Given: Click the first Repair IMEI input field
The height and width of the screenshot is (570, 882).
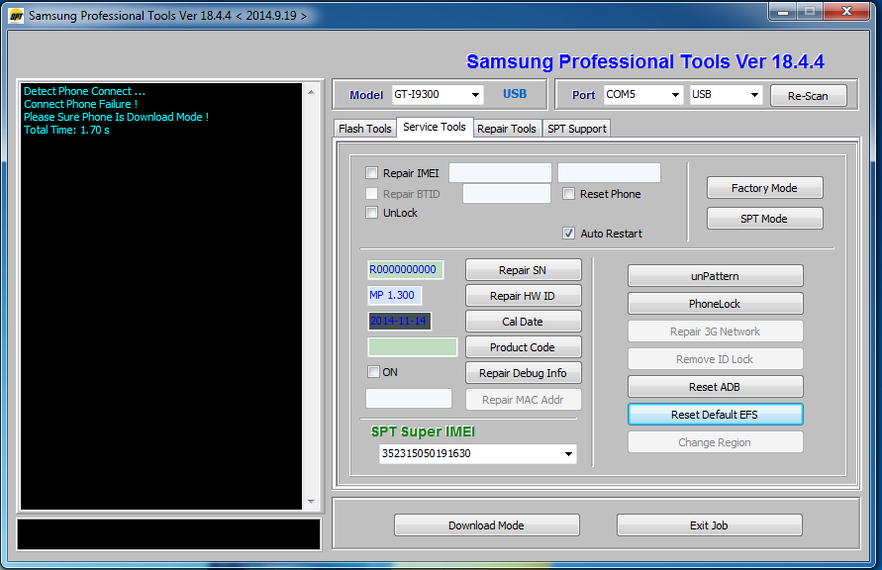Looking at the screenshot, I should 500,172.
